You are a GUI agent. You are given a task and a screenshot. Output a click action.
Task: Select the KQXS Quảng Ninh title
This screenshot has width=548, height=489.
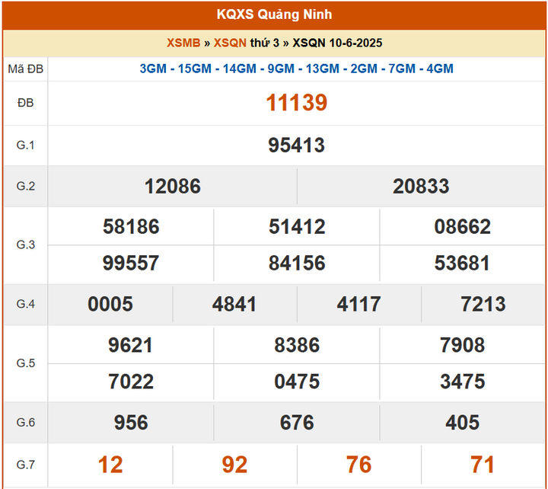(274, 14)
